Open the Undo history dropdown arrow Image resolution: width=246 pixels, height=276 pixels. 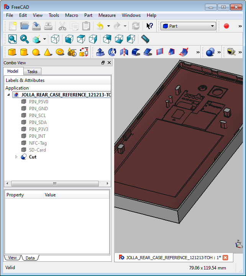108,26
